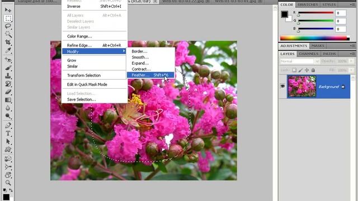Choose Transform Selection menu item

click(x=95, y=75)
